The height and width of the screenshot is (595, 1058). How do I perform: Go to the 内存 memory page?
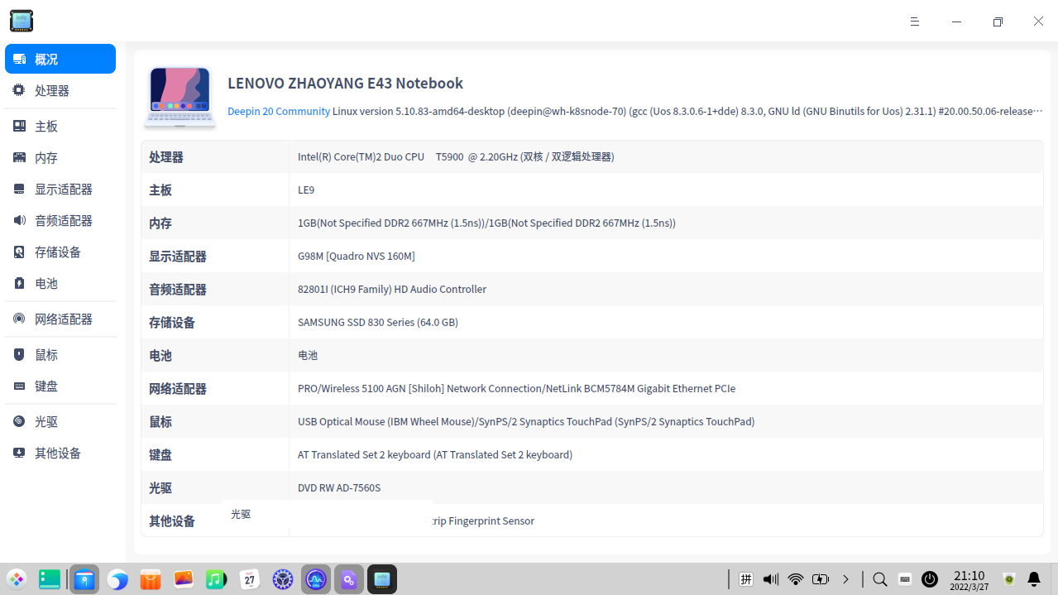coord(60,157)
